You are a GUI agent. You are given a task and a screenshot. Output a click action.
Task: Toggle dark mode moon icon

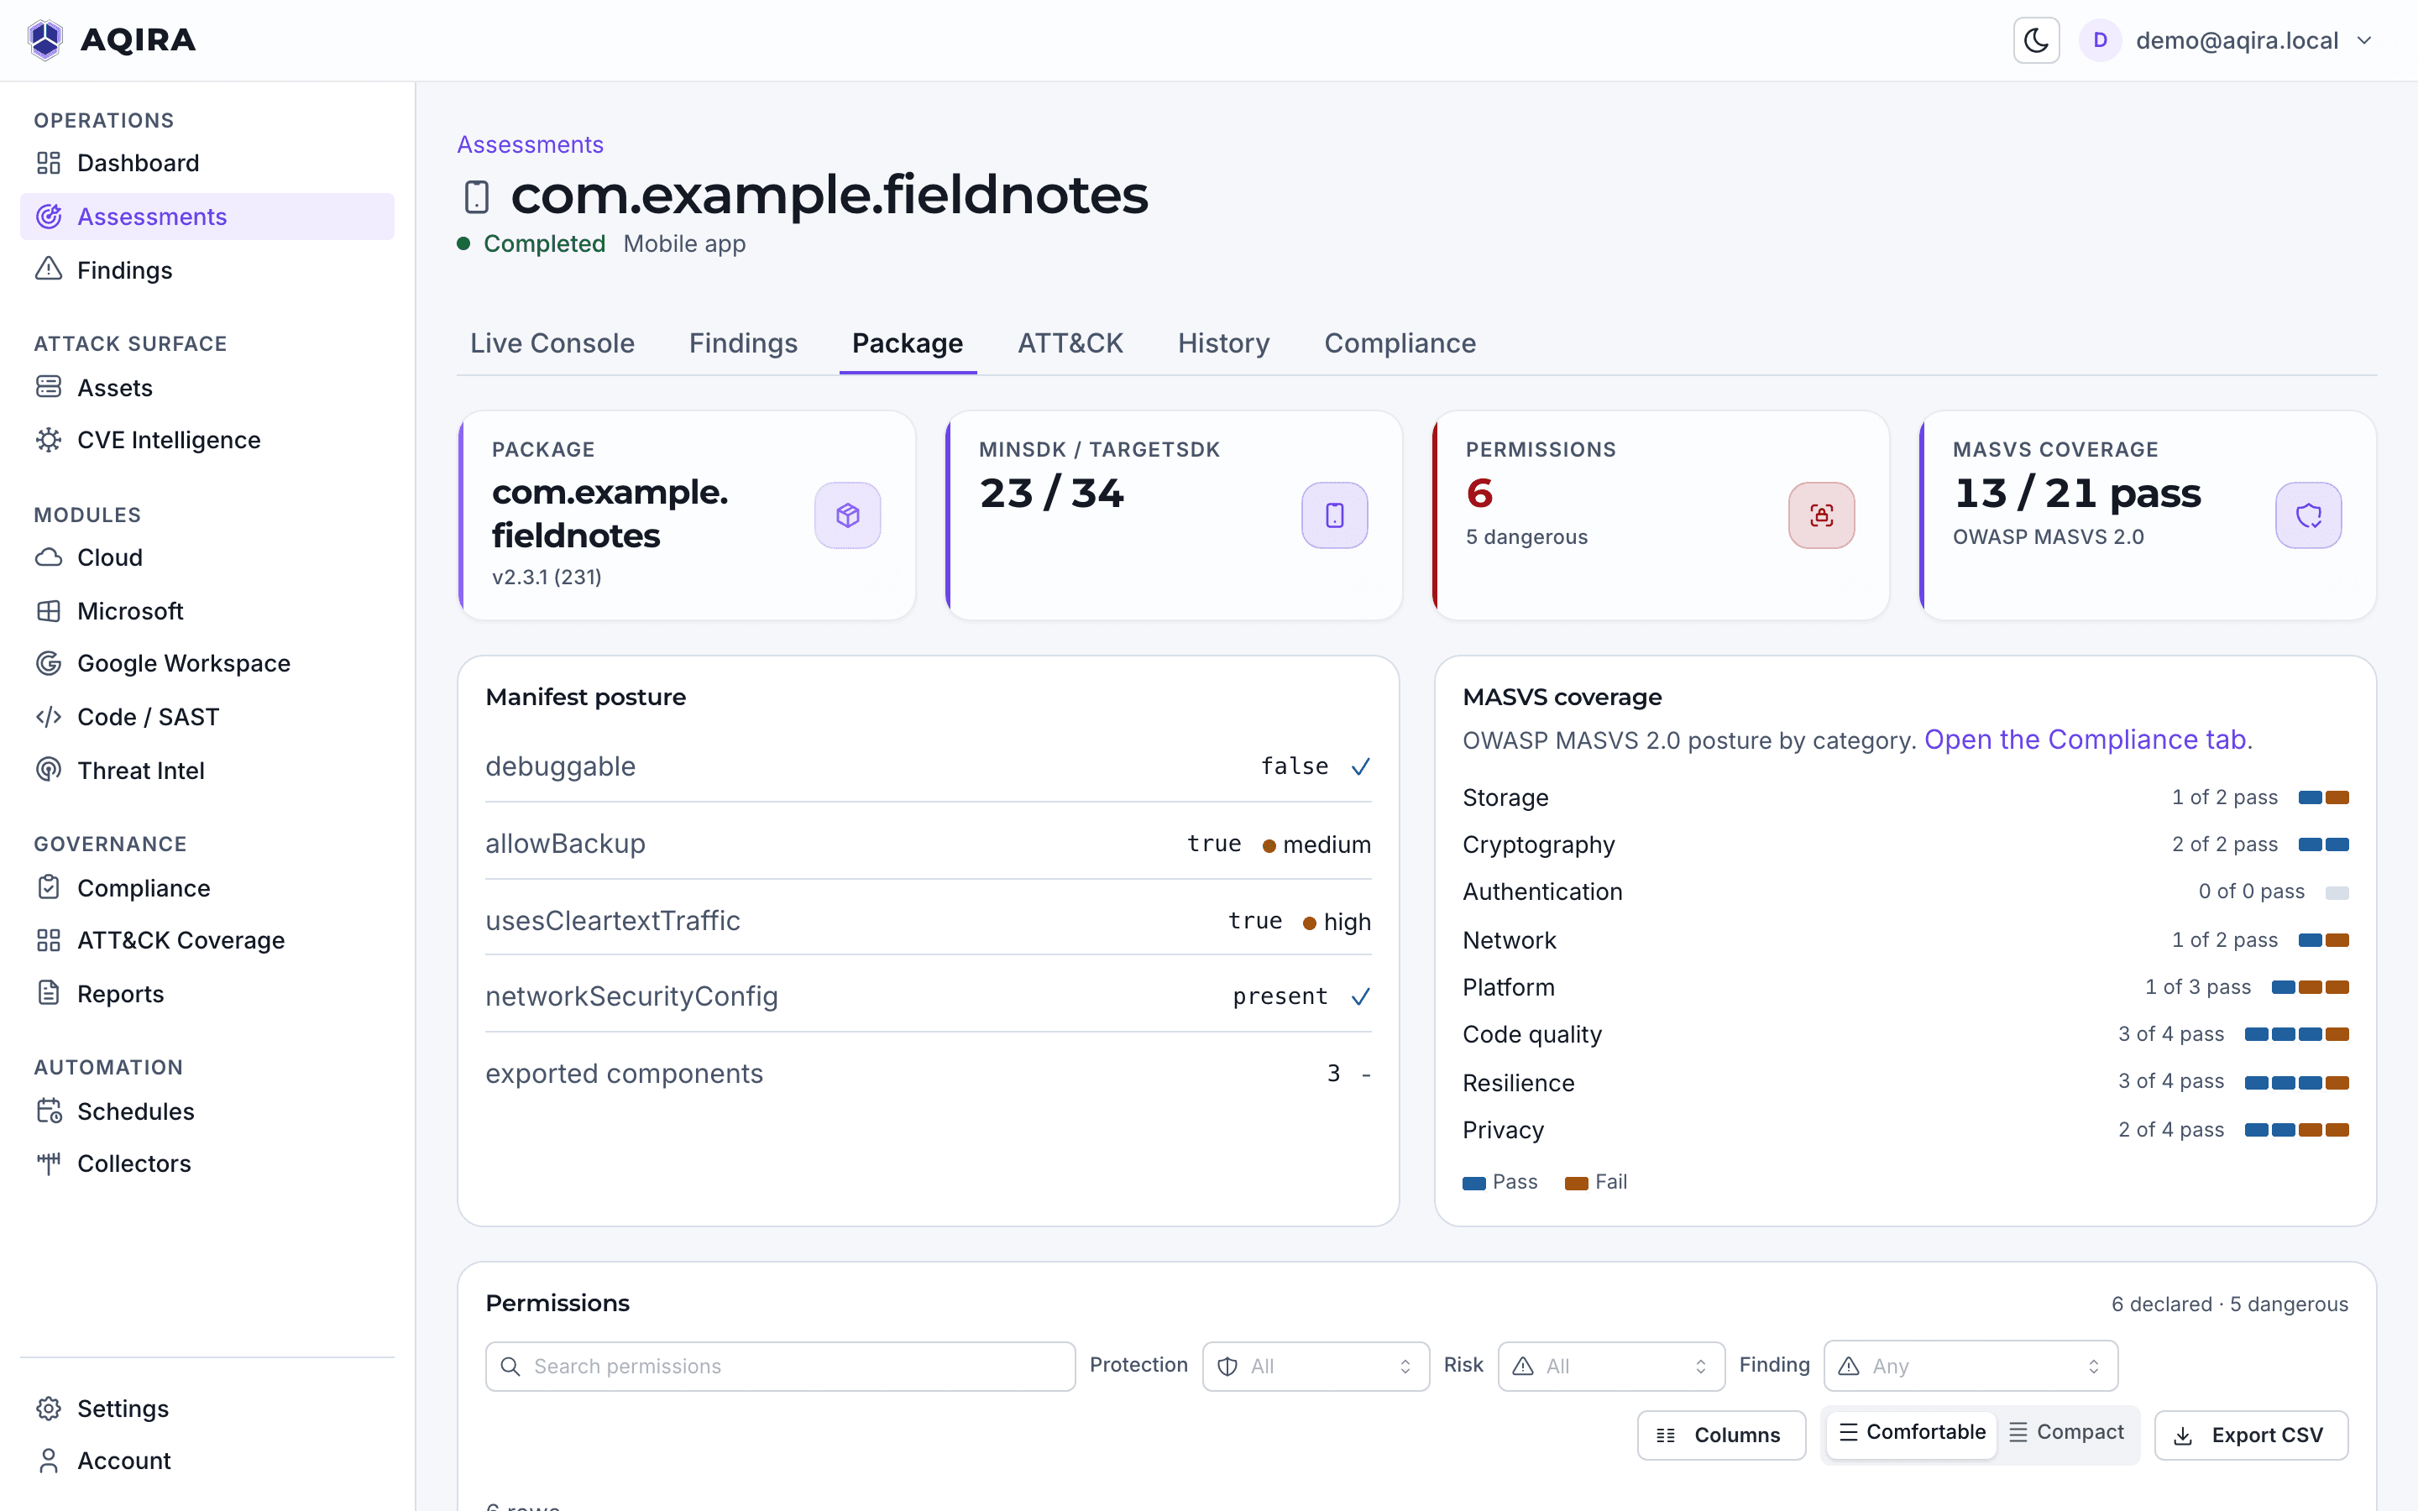coord(2035,40)
